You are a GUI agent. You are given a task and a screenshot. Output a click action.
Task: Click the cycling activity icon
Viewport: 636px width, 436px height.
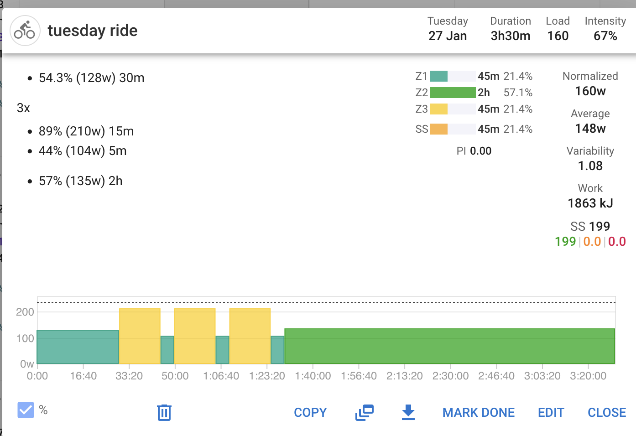[x=25, y=31]
